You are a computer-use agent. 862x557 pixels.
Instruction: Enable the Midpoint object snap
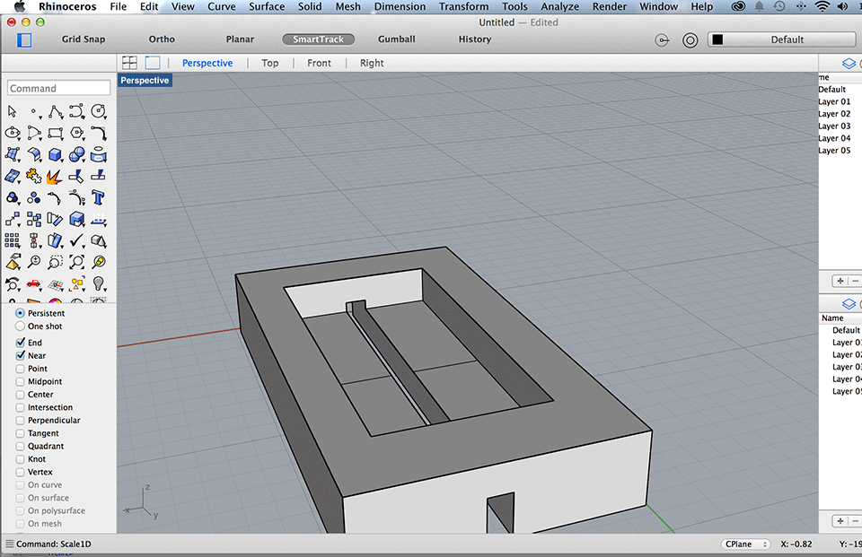coord(21,381)
